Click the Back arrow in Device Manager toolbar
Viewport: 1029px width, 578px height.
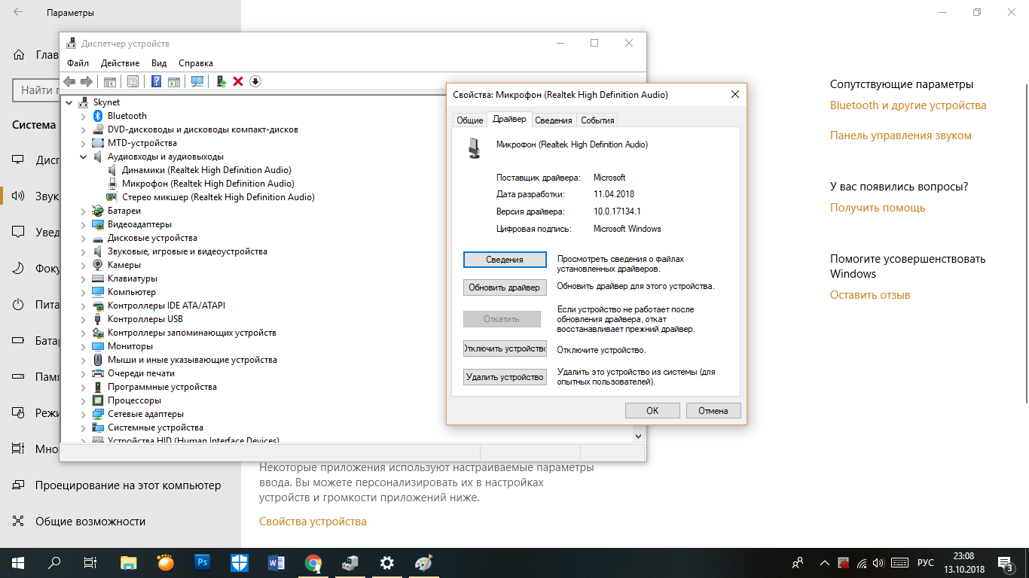[69, 81]
